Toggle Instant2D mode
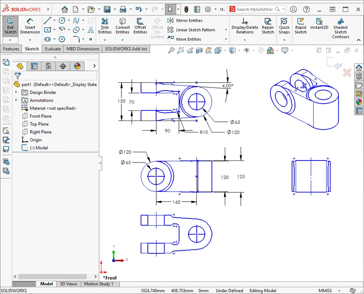This screenshot has height=294, width=364. (x=319, y=25)
